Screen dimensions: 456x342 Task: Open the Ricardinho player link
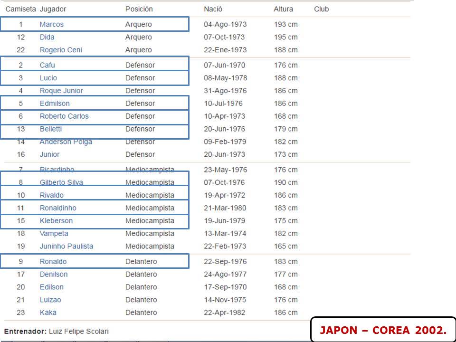57,170
